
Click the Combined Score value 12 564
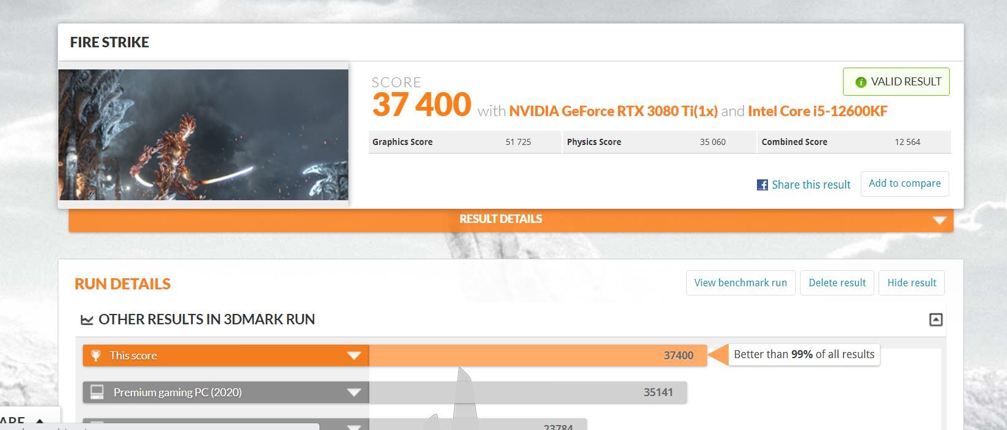907,142
